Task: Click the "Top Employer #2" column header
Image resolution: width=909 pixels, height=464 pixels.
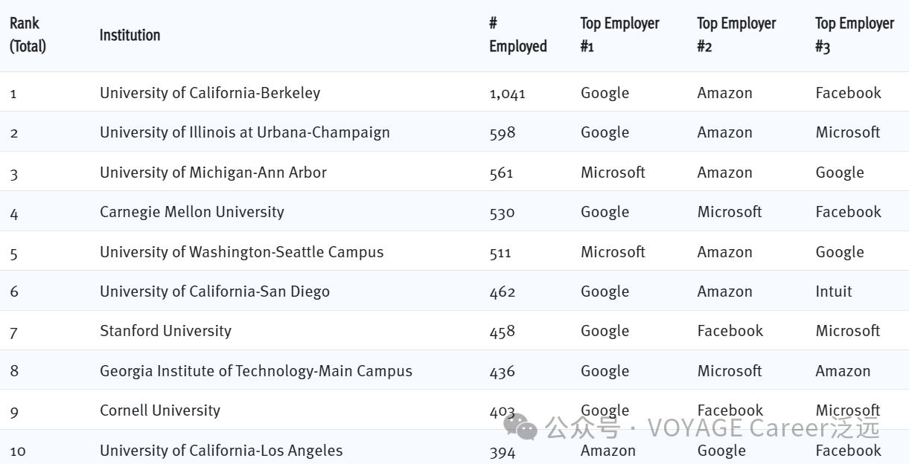Action: pyautogui.click(x=736, y=35)
